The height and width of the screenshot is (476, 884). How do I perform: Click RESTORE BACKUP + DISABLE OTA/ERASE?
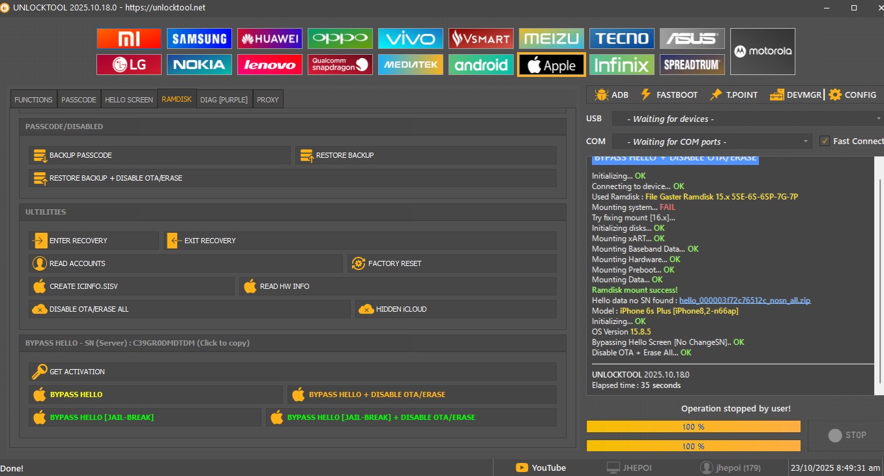tap(293, 178)
